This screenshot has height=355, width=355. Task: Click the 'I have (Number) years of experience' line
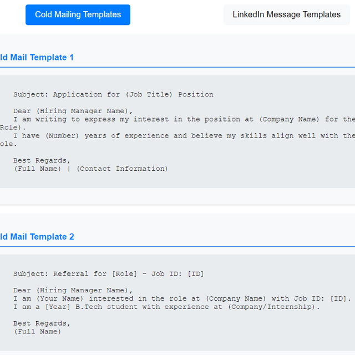[184, 136]
